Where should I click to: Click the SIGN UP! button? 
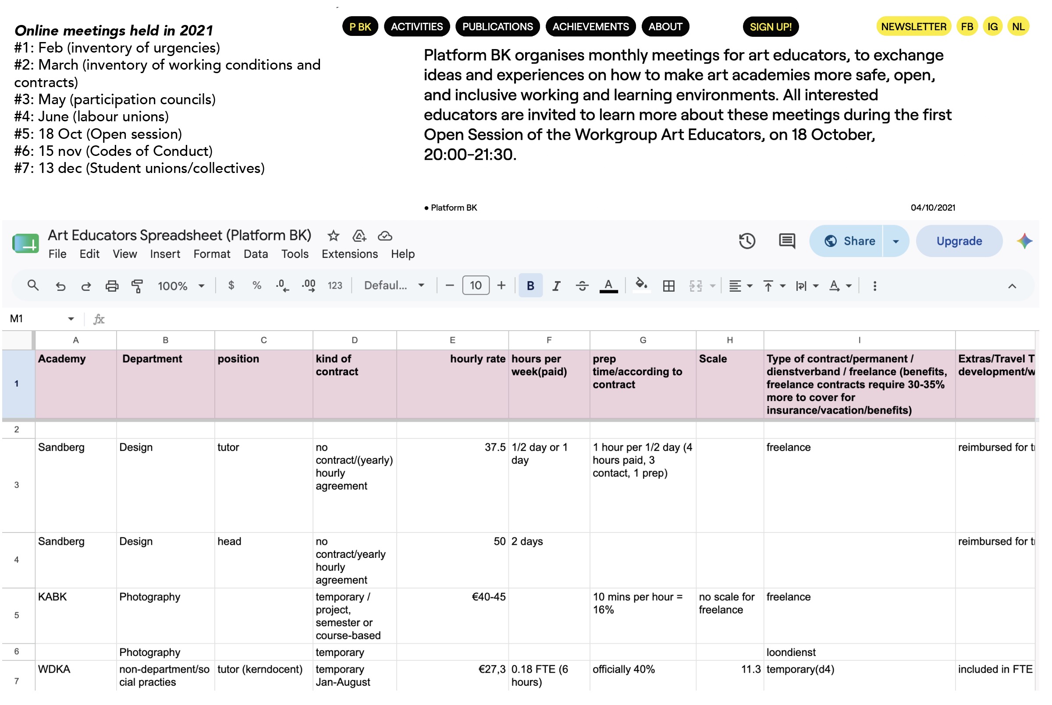click(x=770, y=27)
